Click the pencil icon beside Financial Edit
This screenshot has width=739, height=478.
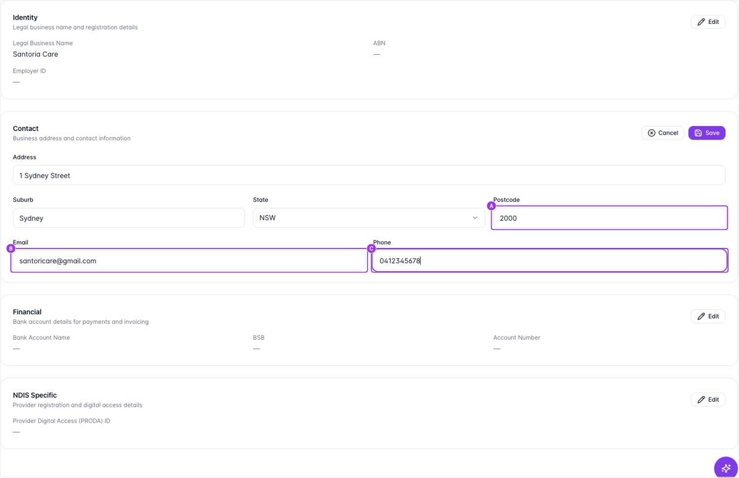click(701, 316)
